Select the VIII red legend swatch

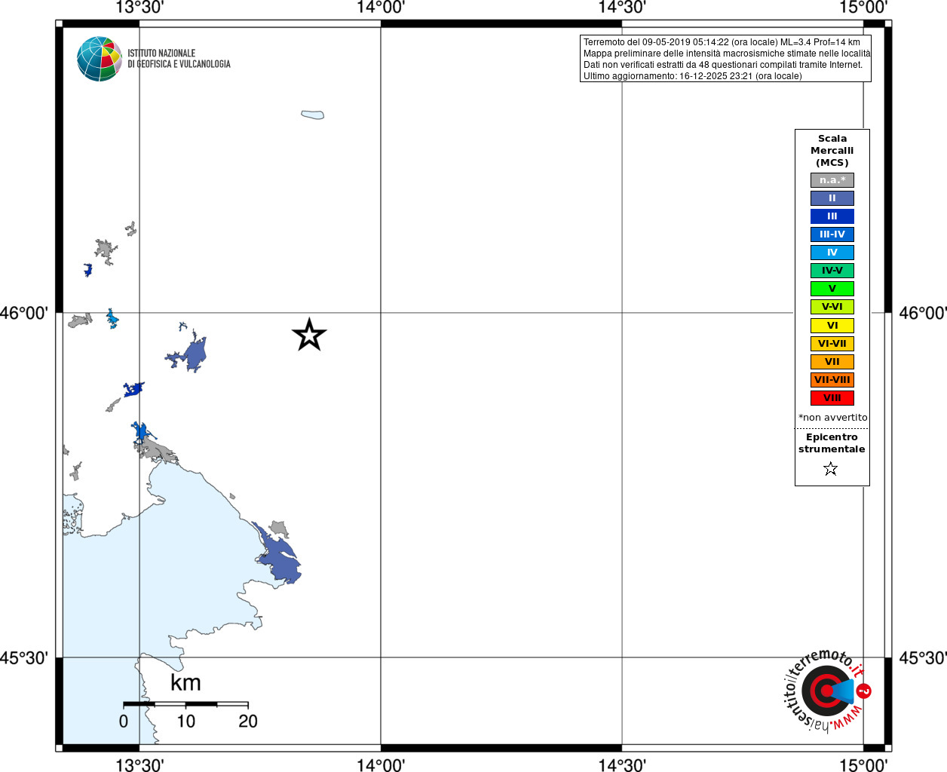(832, 398)
